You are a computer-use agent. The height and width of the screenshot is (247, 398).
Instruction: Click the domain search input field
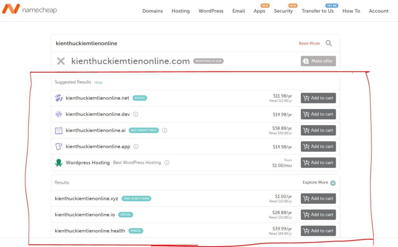(175, 43)
